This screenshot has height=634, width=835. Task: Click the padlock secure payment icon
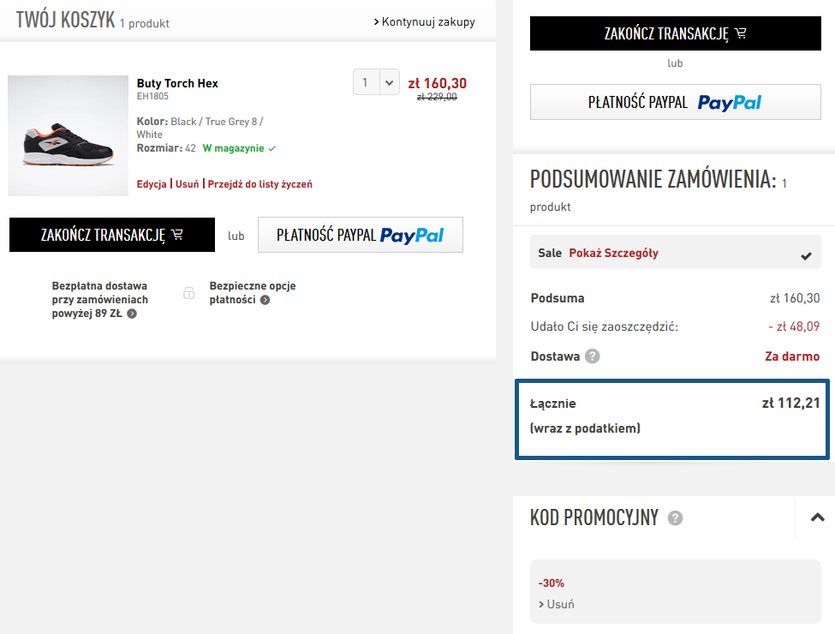[x=189, y=292]
